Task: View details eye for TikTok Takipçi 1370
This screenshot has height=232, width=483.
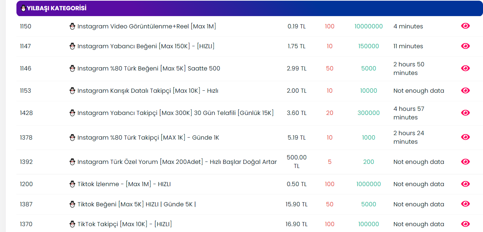Action: 465,224
